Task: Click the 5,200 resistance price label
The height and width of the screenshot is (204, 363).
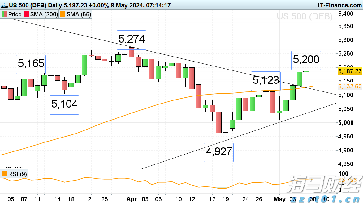Action: [x=306, y=60]
